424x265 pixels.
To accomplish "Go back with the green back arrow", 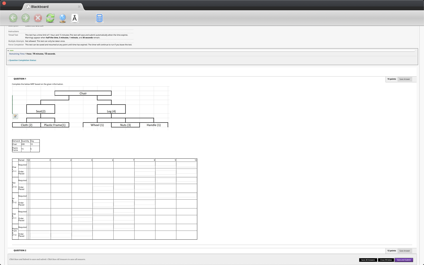I will tap(13, 18).
